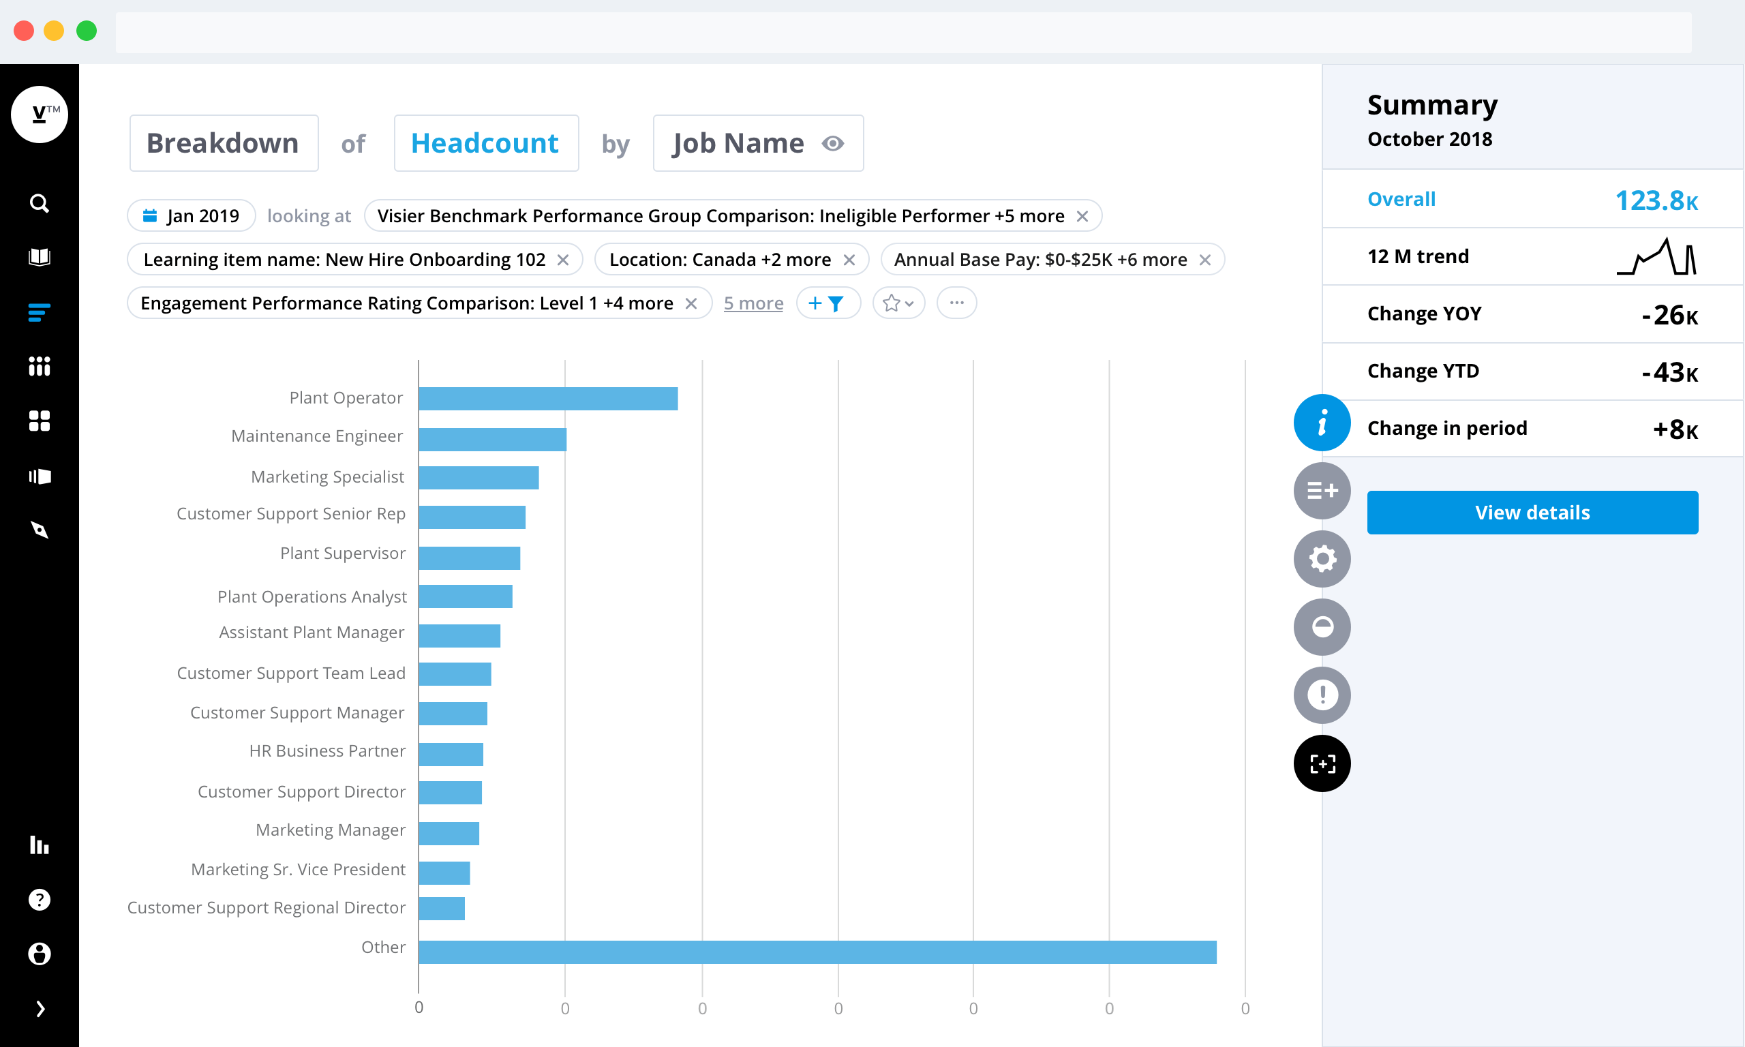Click the Plant Operator bar
This screenshot has height=1047, width=1745.
click(x=548, y=399)
